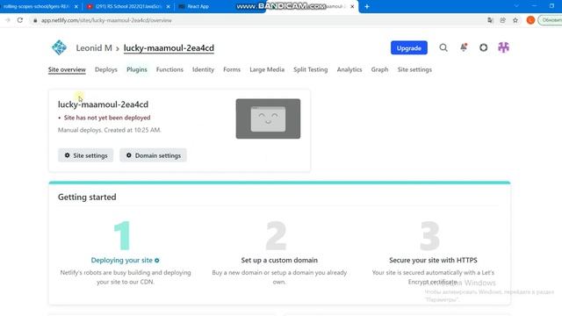Reload the page with the refresh icon
This screenshot has height=316, width=562.
(20, 20)
